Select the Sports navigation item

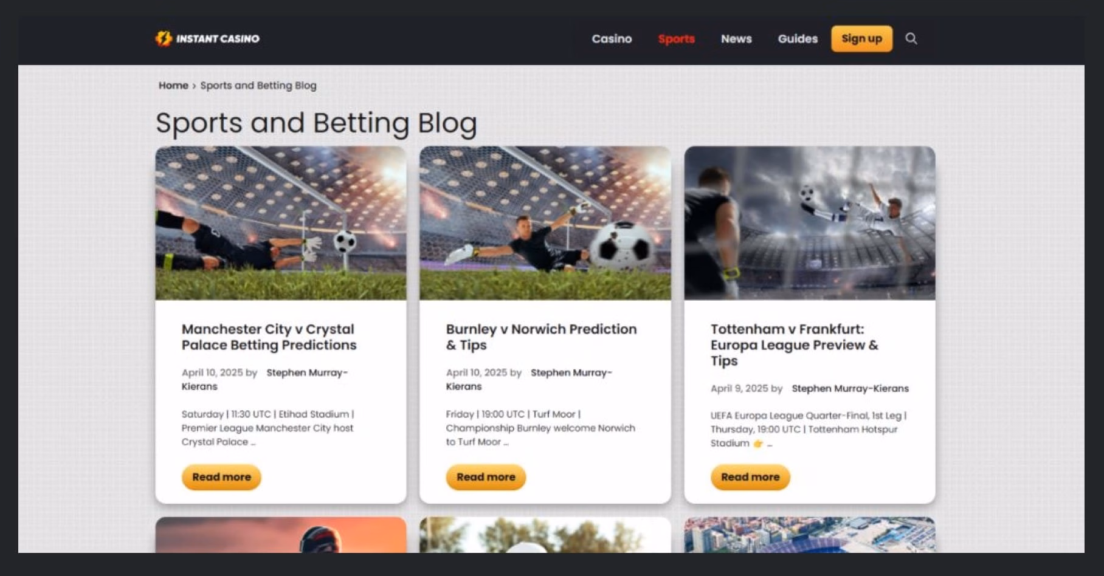pos(676,39)
